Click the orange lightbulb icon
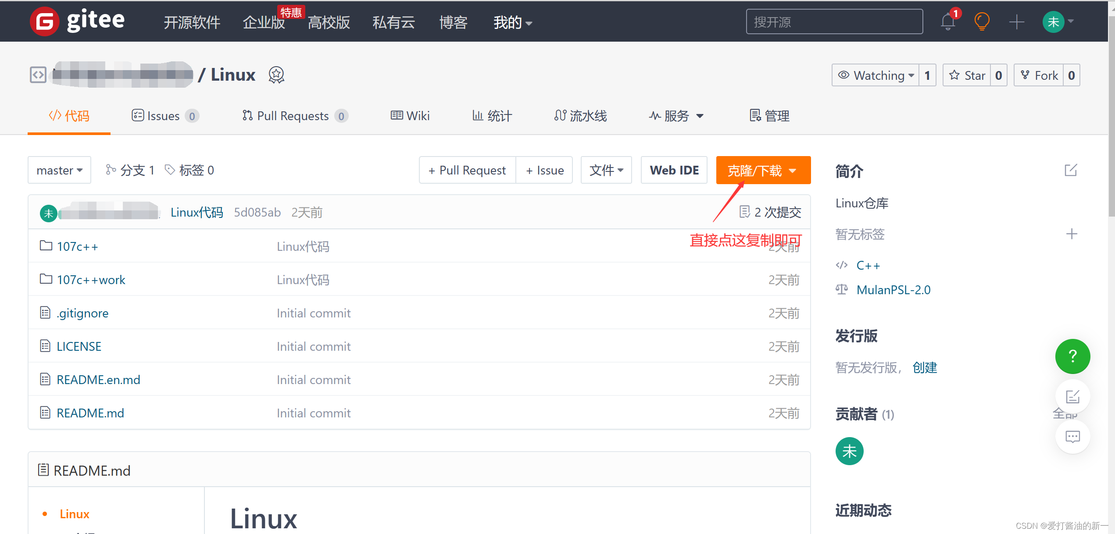 tap(982, 21)
